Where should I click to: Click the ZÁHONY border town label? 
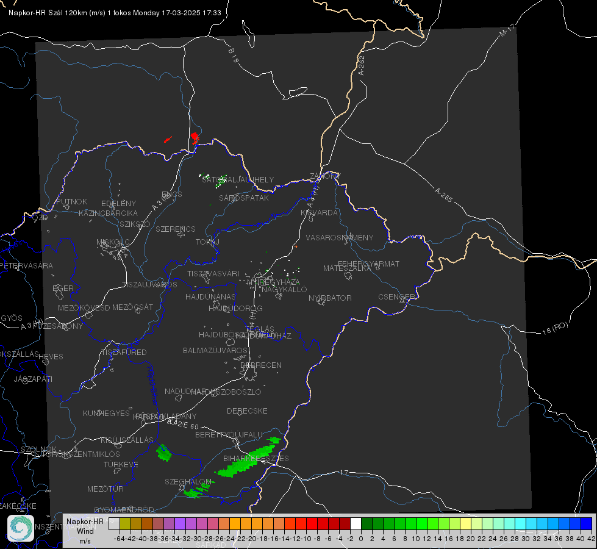[x=325, y=176]
